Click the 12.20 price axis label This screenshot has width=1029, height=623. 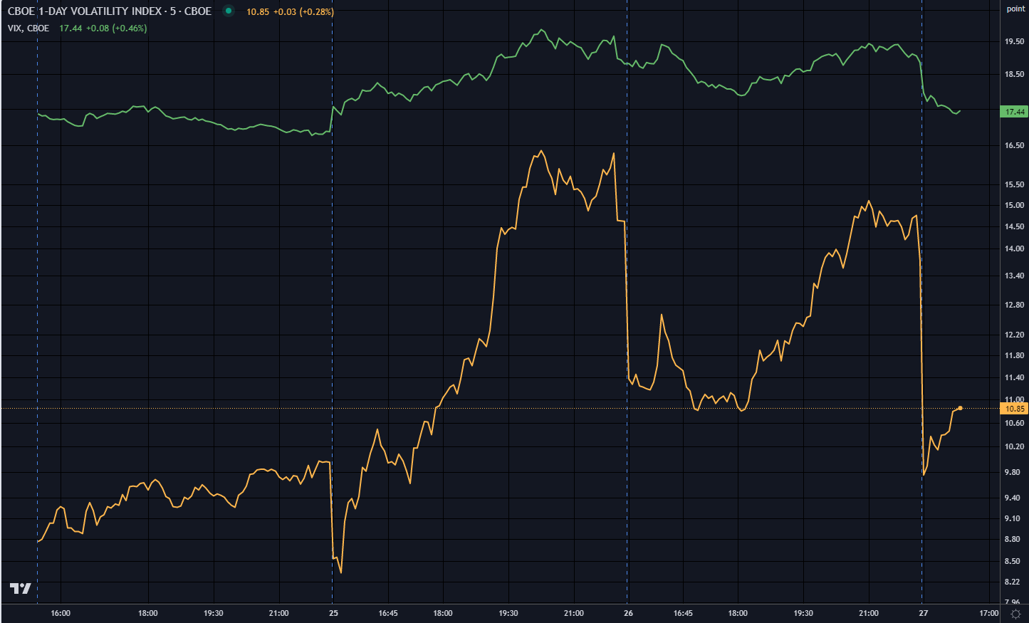(x=1014, y=335)
